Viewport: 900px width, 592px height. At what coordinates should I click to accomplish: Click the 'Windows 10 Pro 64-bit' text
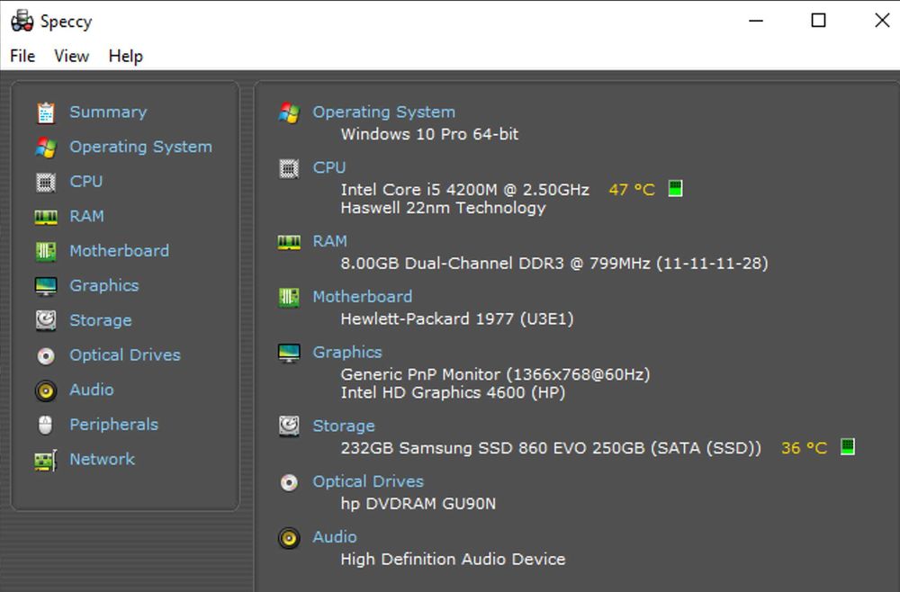pyautogui.click(x=429, y=134)
